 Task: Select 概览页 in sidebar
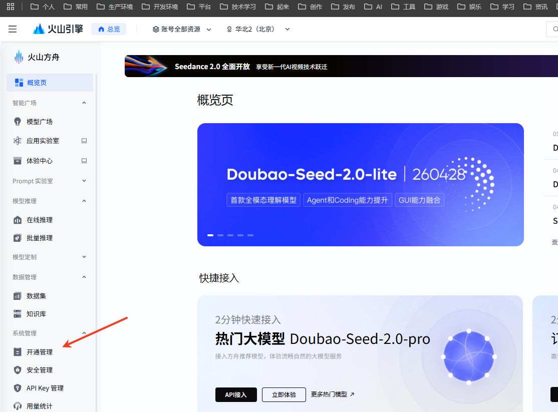point(50,83)
